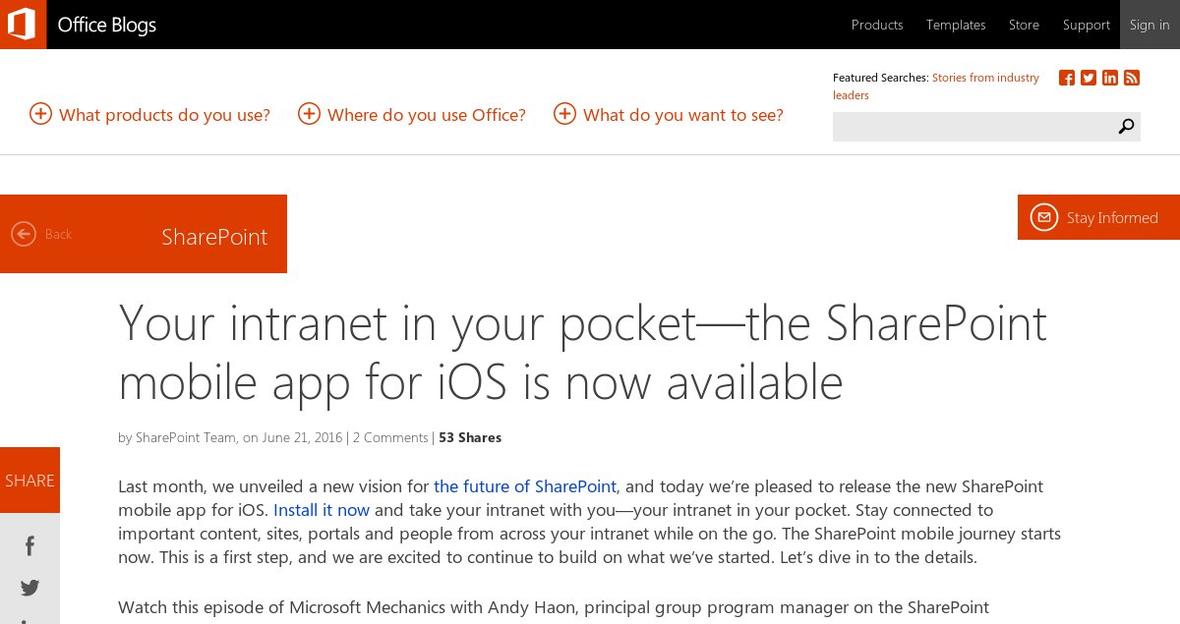
Task: Expand "What do you want to see?"
Action: 669,115
